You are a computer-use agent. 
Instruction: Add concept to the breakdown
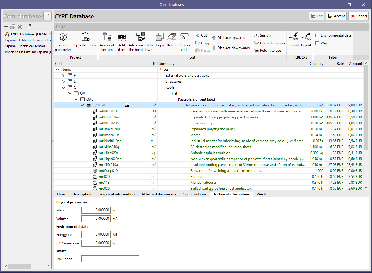[x=141, y=42]
